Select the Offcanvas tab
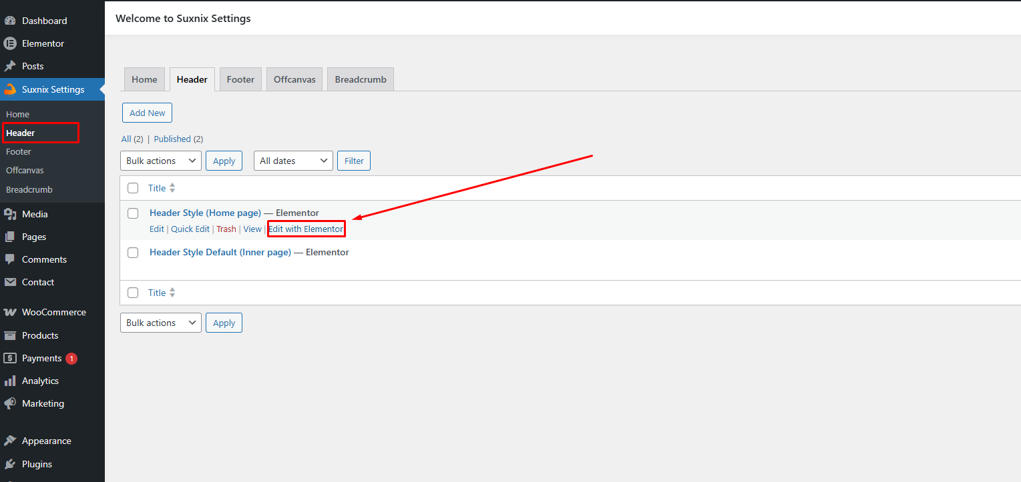 click(294, 79)
